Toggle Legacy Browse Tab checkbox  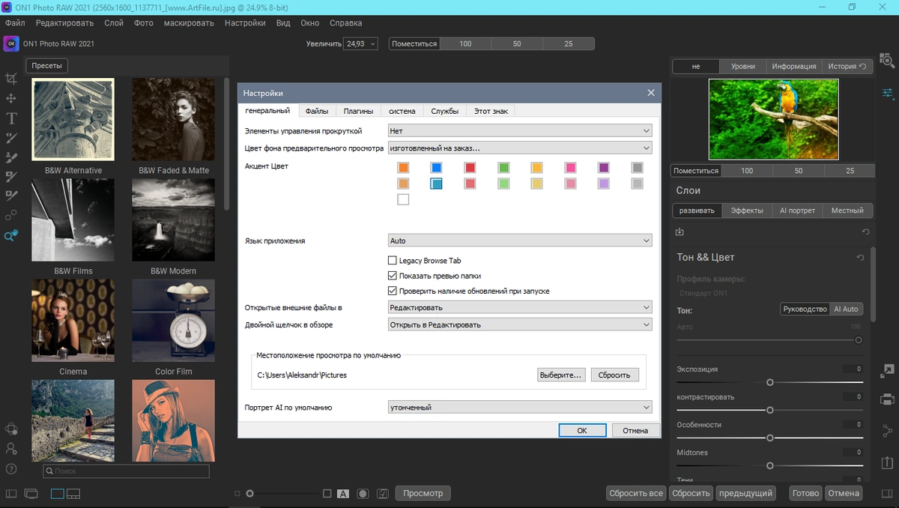click(392, 261)
